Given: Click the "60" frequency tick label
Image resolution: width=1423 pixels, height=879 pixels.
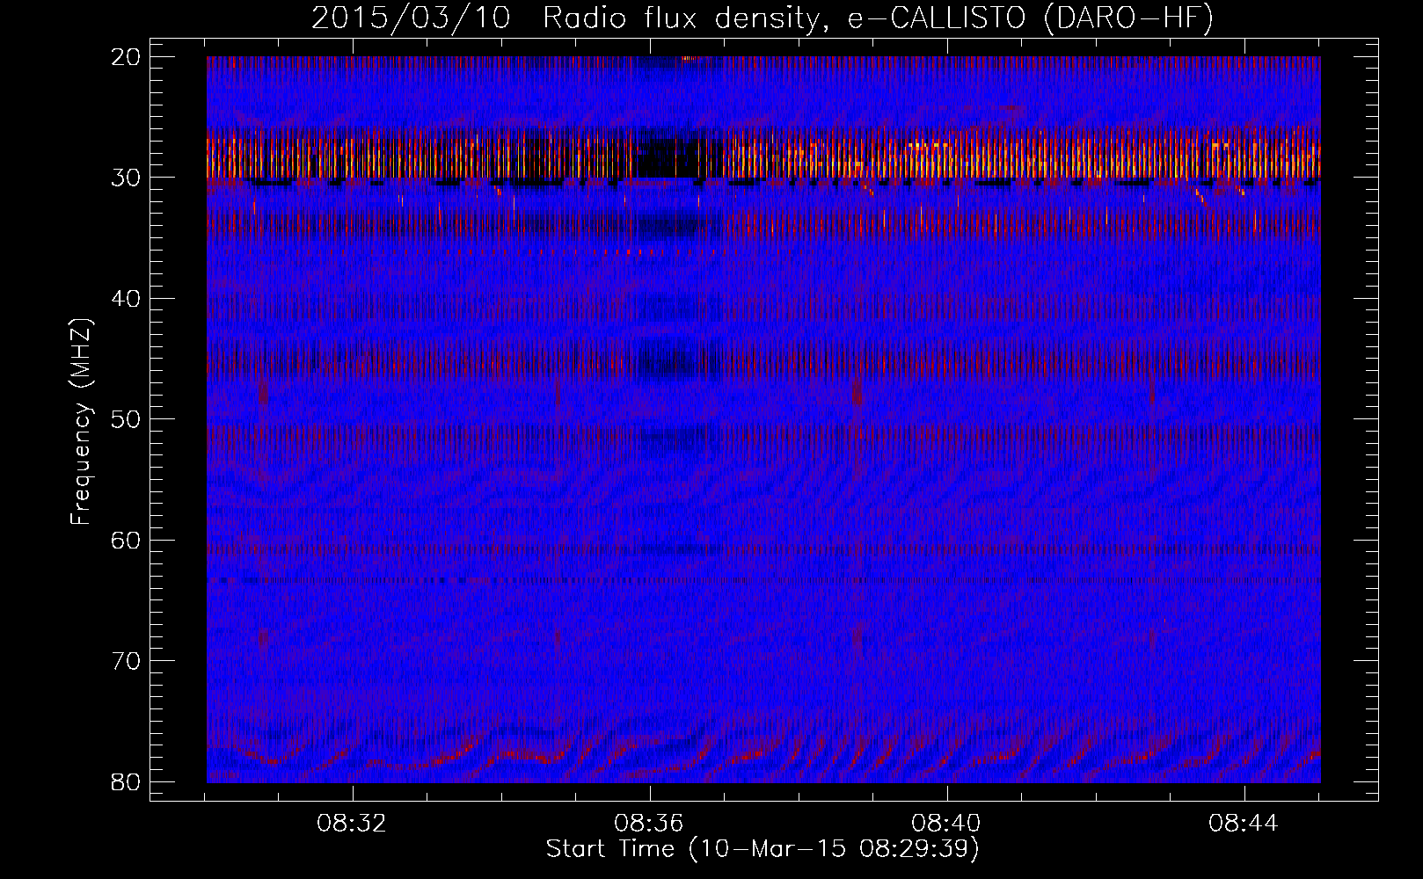Looking at the screenshot, I should tap(127, 540).
